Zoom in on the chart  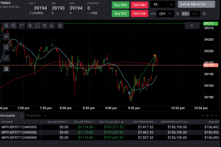6,25
